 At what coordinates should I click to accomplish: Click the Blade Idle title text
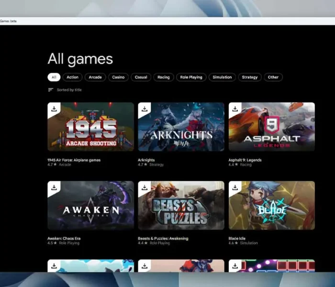237,239
